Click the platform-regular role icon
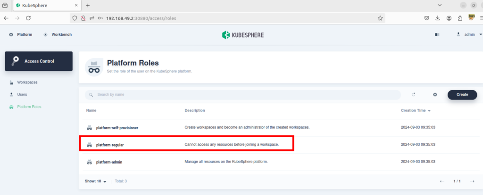The image size is (483, 195). pyautogui.click(x=89, y=145)
